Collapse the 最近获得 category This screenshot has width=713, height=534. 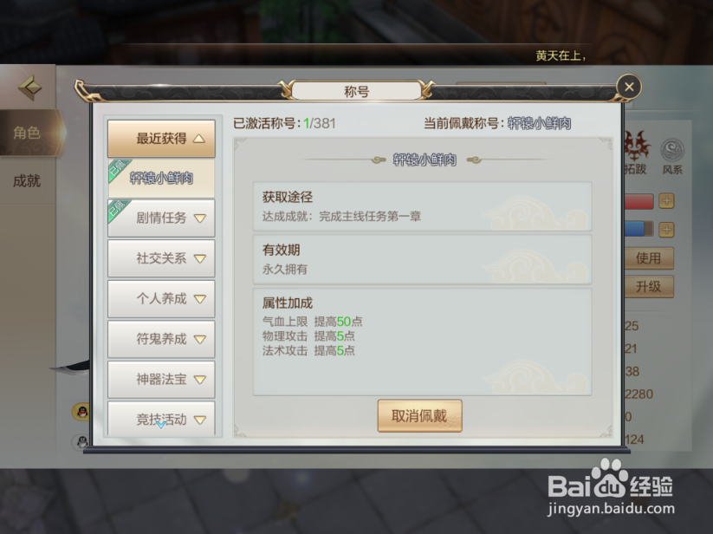coord(161,139)
